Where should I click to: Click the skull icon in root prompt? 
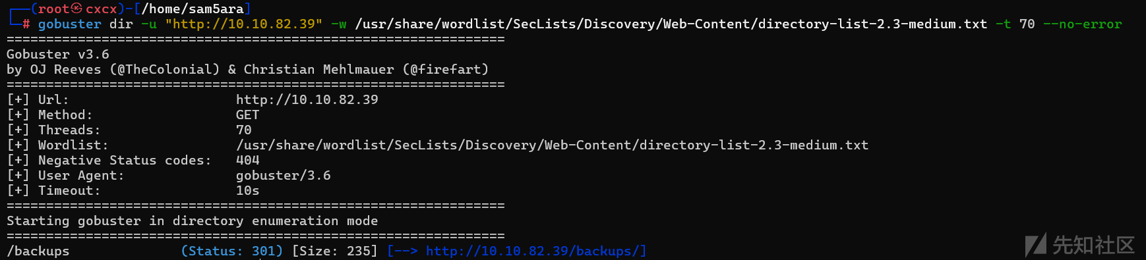tap(76, 9)
